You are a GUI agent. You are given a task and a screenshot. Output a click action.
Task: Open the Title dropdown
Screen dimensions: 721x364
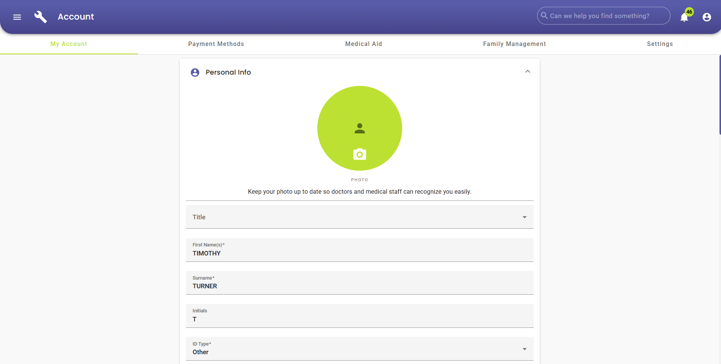point(360,217)
